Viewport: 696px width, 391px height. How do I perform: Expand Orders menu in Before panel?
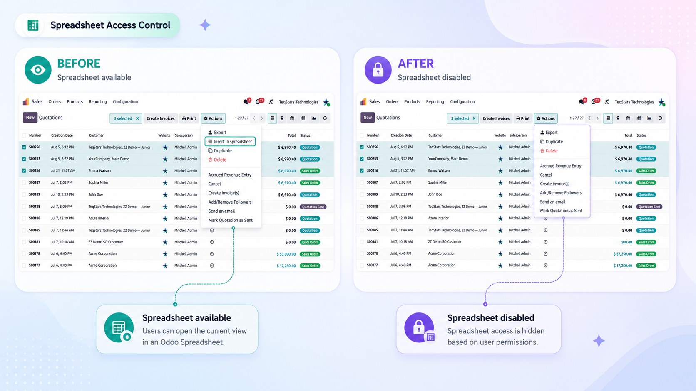pos(55,102)
